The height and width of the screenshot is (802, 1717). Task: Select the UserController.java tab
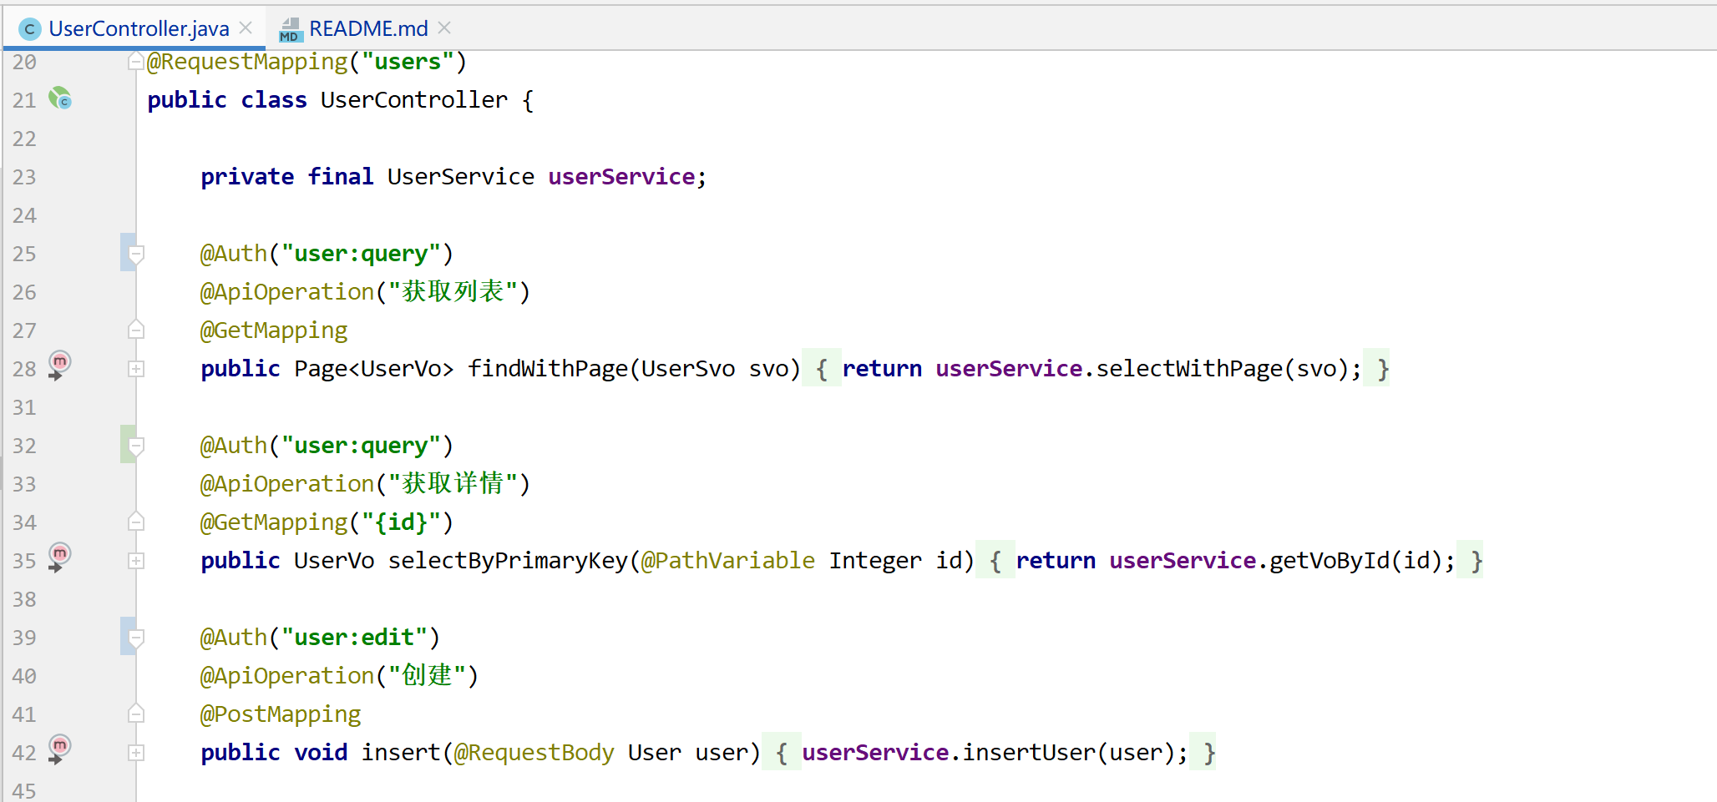tap(139, 29)
